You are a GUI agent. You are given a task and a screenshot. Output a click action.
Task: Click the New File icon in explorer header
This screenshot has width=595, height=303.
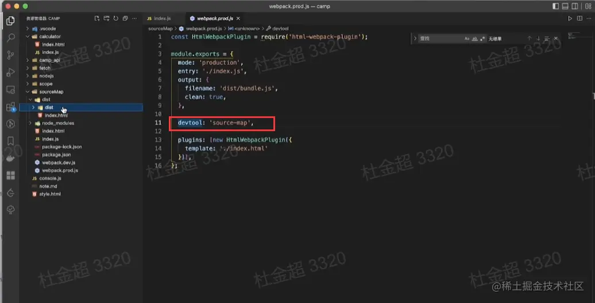coord(97,18)
